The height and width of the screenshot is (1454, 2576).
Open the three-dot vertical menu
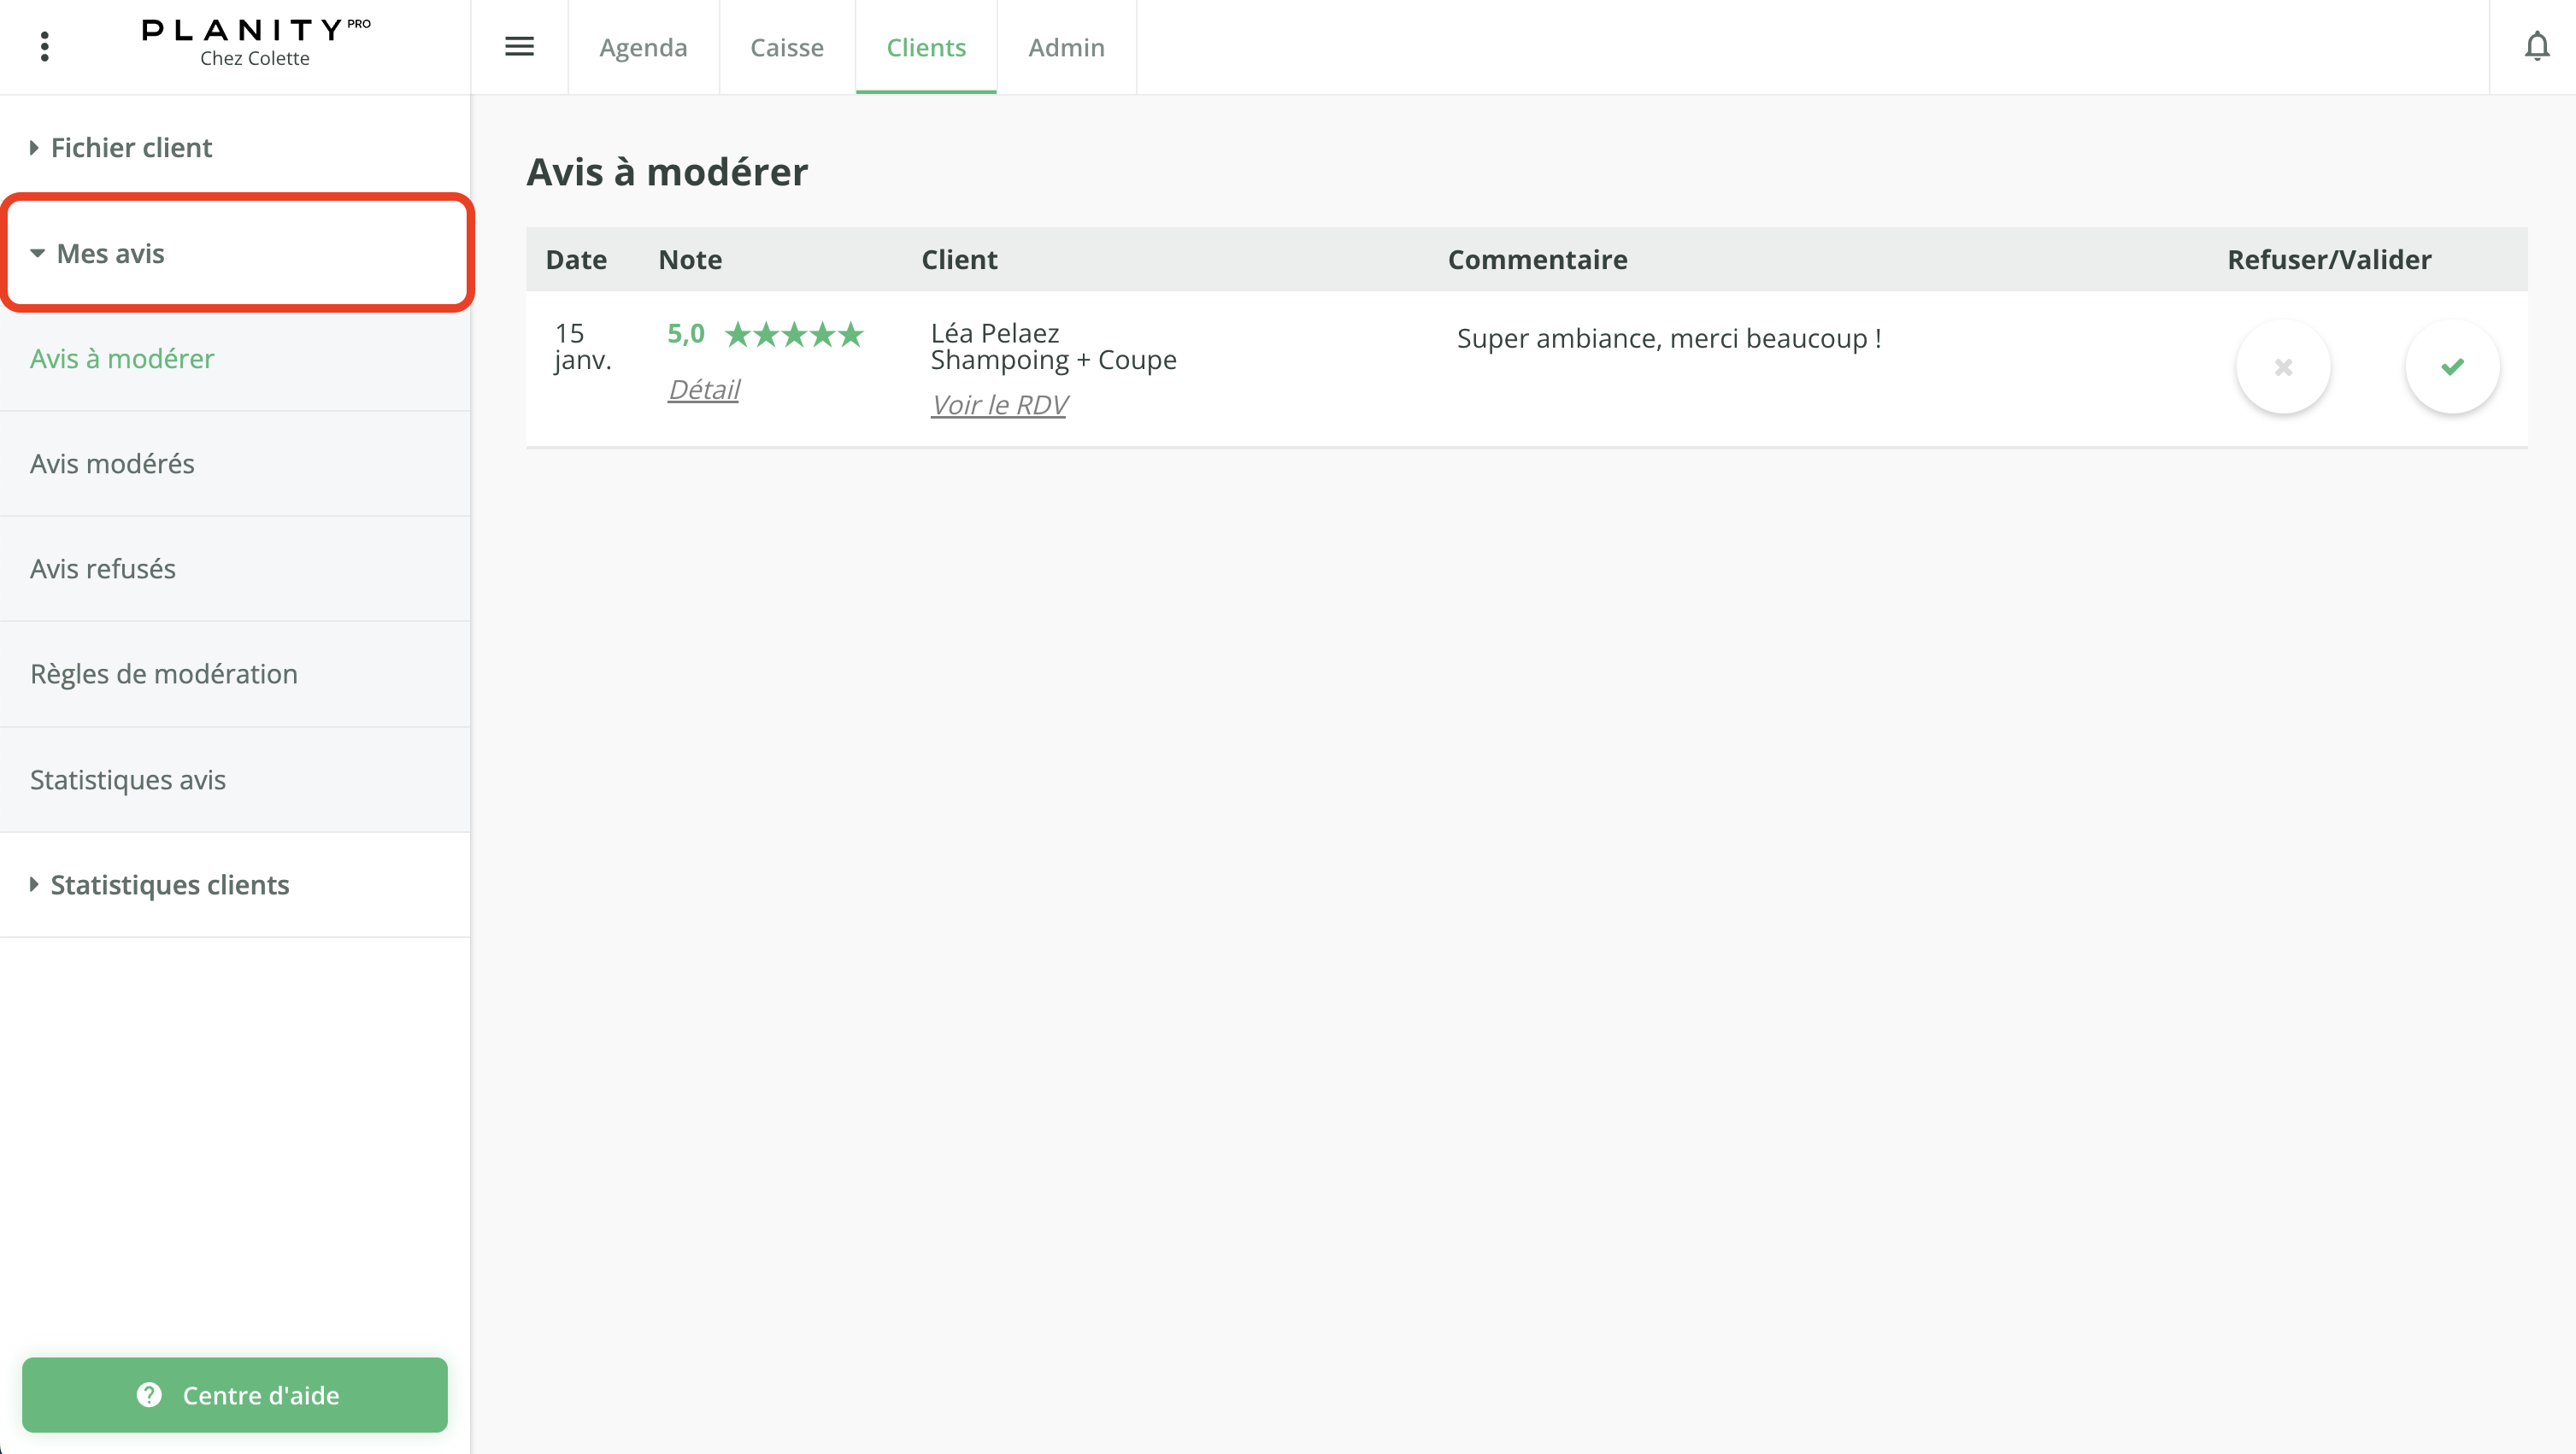coord(44,46)
